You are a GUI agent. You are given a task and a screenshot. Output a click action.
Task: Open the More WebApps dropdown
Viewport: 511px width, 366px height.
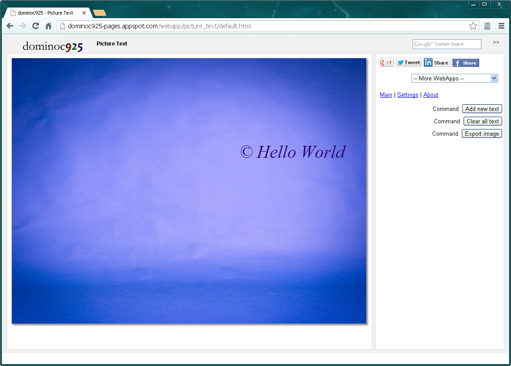(x=455, y=78)
